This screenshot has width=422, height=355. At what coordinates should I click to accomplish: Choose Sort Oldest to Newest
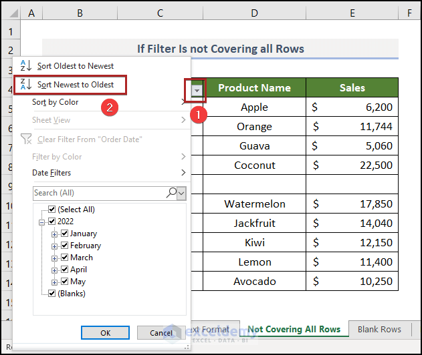pyautogui.click(x=76, y=66)
